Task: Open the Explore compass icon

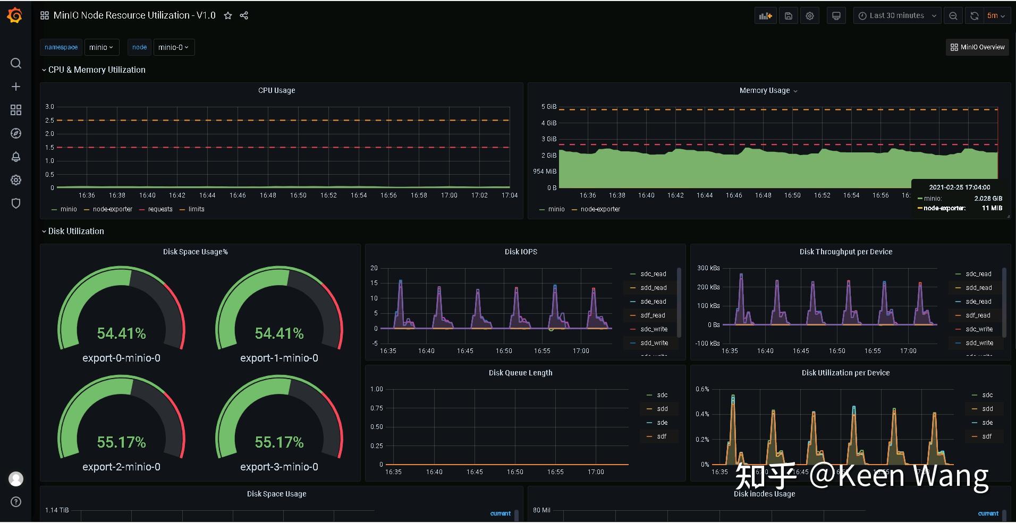Action: click(x=16, y=133)
